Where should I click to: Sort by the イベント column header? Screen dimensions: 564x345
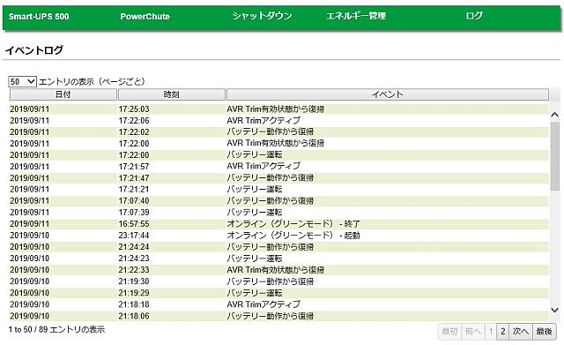tap(388, 94)
